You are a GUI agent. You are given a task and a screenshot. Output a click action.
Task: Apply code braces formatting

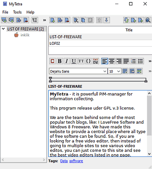tap(88, 61)
